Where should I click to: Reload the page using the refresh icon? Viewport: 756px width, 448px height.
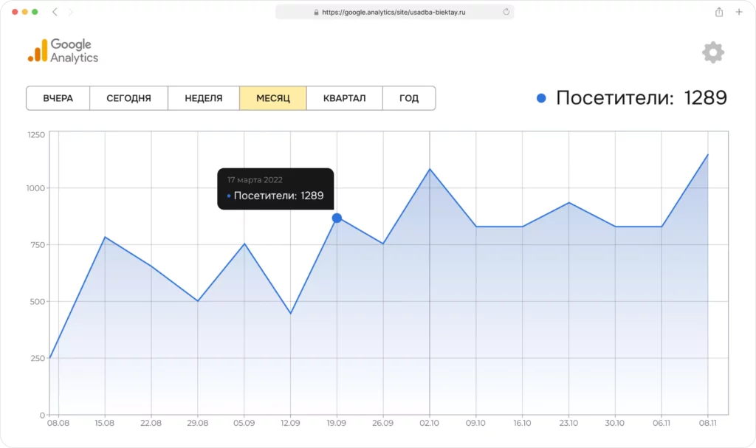506,12
